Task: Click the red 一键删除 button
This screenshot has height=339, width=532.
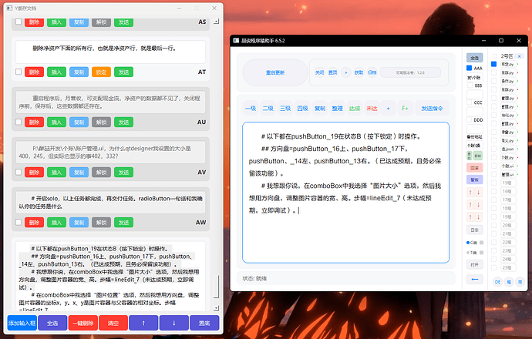Action: point(83,323)
